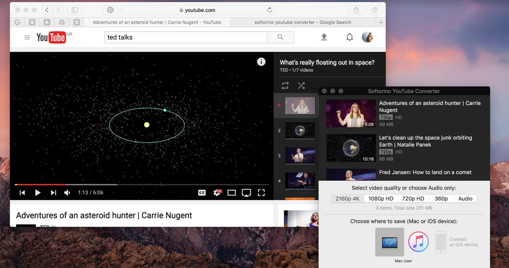Switch to softorino youtube converter Google Search tab
509x268 pixels.
coord(303,22)
